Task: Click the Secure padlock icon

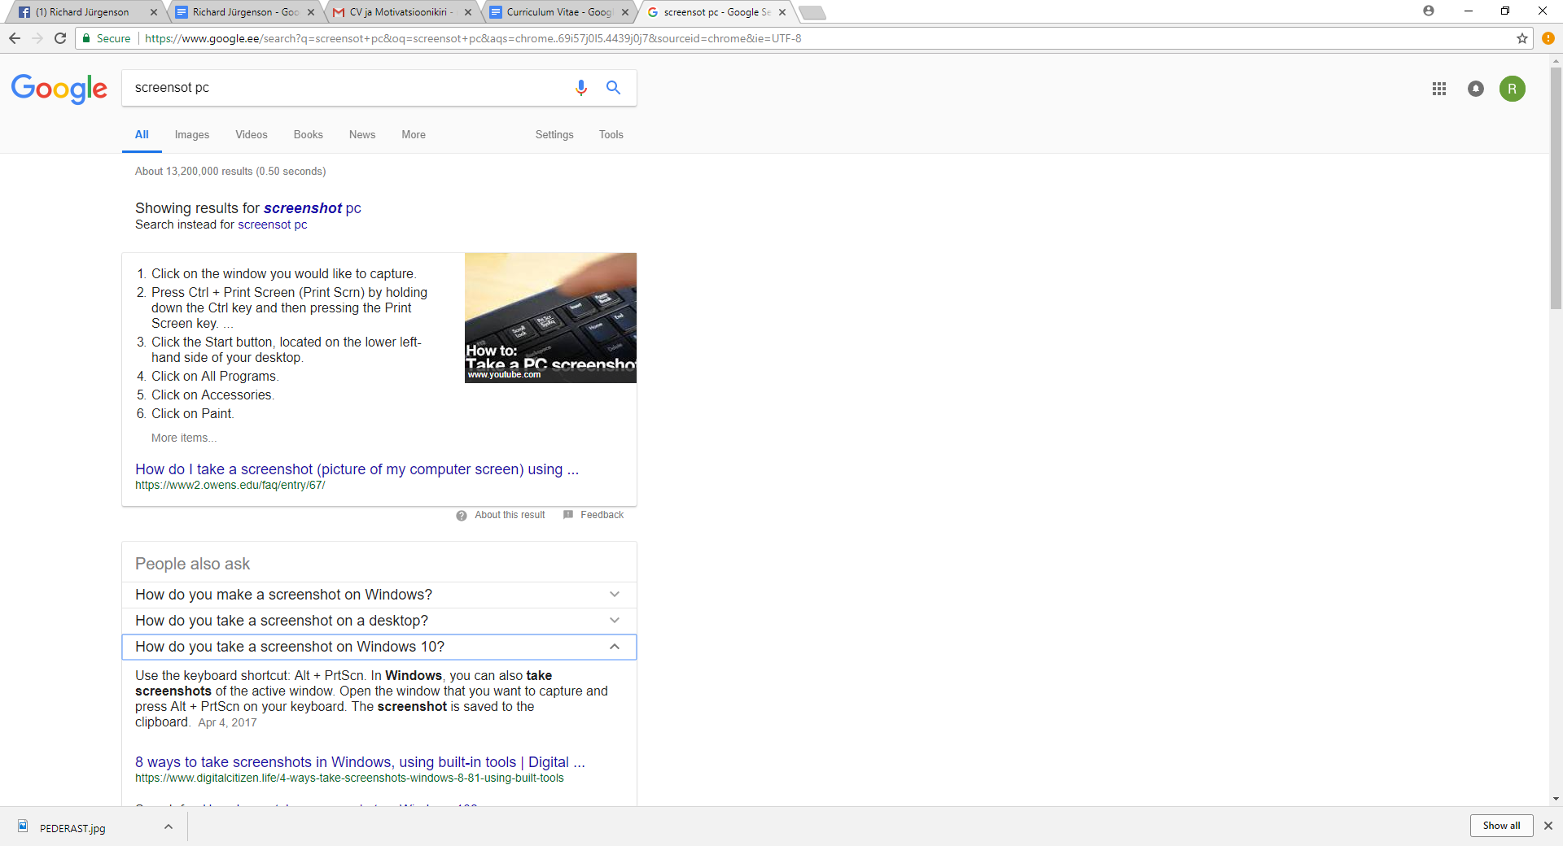Action: [x=87, y=38]
